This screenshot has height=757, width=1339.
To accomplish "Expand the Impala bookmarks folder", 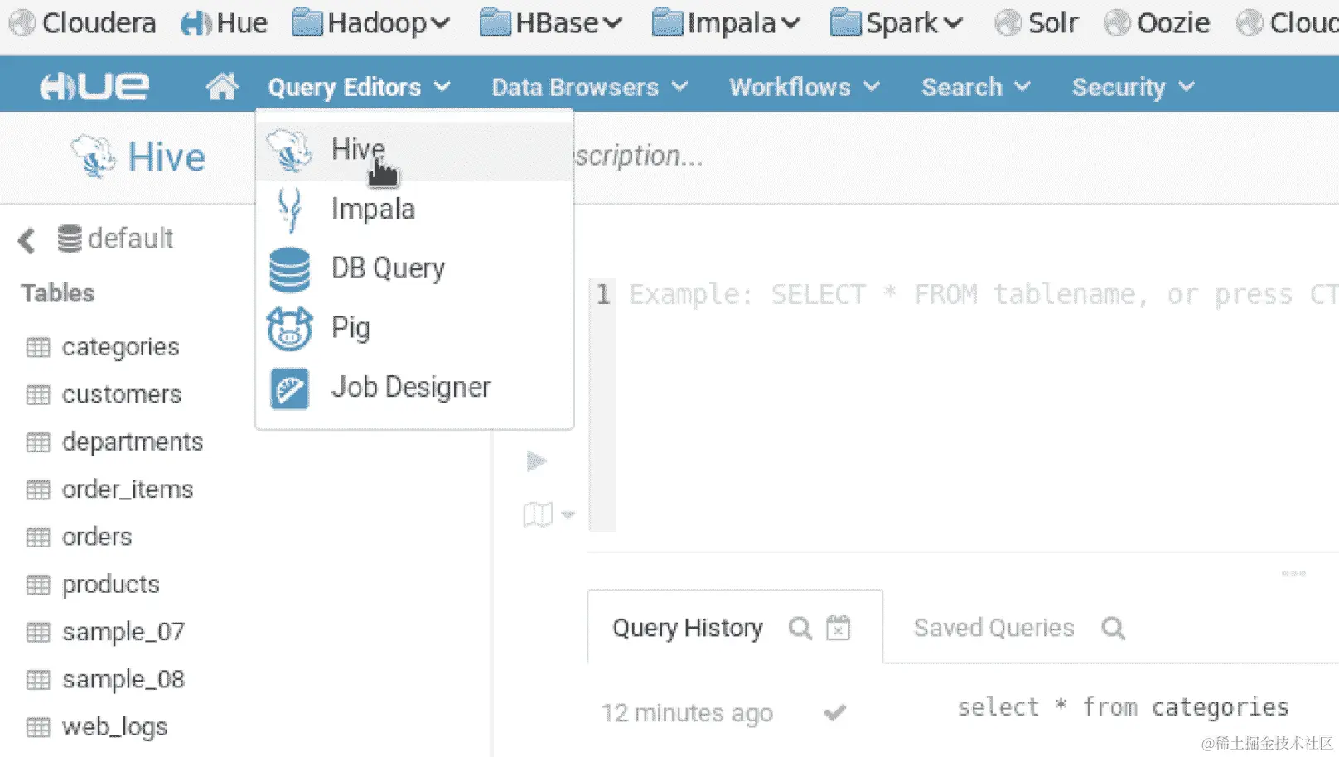I will 727,23.
